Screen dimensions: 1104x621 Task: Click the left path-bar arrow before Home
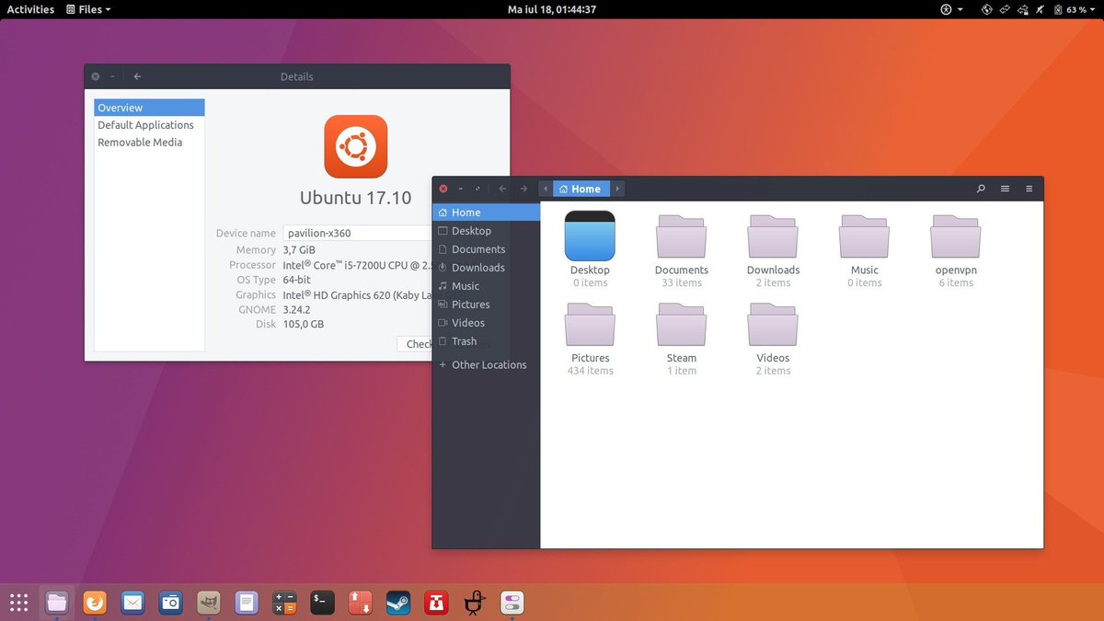[546, 189]
